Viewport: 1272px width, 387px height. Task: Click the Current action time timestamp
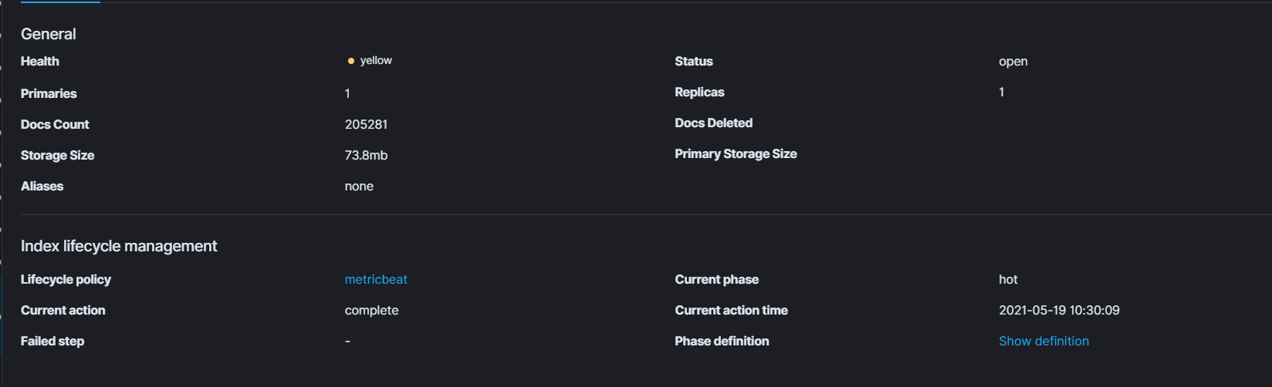click(x=1059, y=311)
